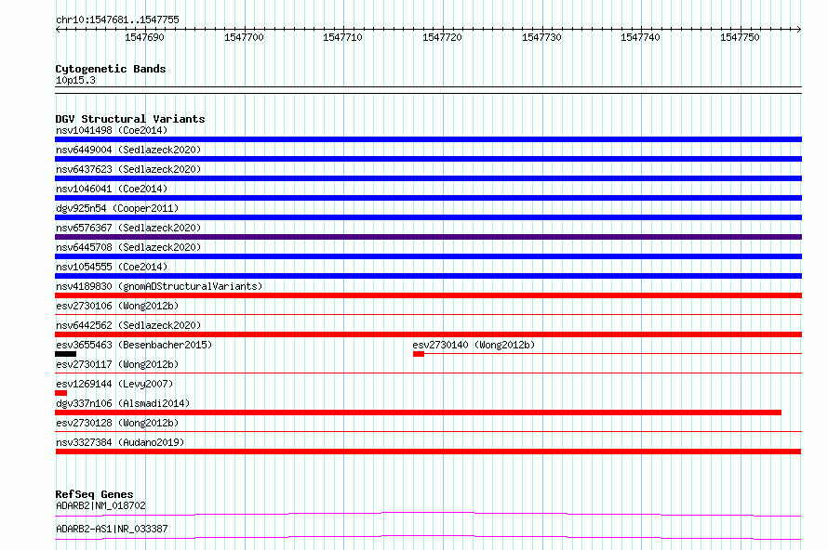
Task: Click the 1547740 ruler position
Action: (640, 37)
